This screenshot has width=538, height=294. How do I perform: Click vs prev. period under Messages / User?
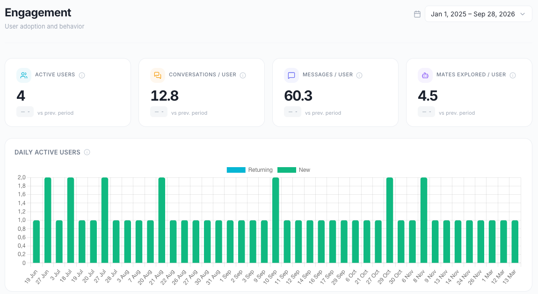(323, 113)
